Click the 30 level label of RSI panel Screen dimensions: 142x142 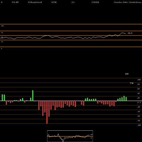(2, 42)
